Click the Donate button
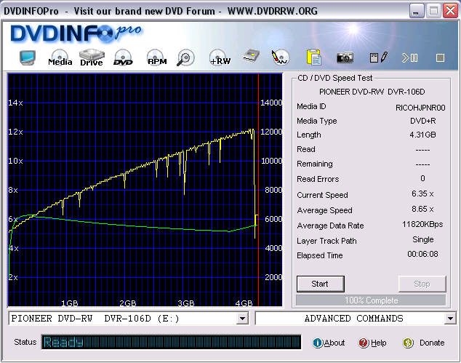This screenshot has height=363, width=461. (x=432, y=343)
